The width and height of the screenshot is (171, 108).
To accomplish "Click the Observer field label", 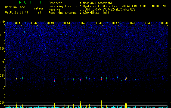I will coord(55,3).
